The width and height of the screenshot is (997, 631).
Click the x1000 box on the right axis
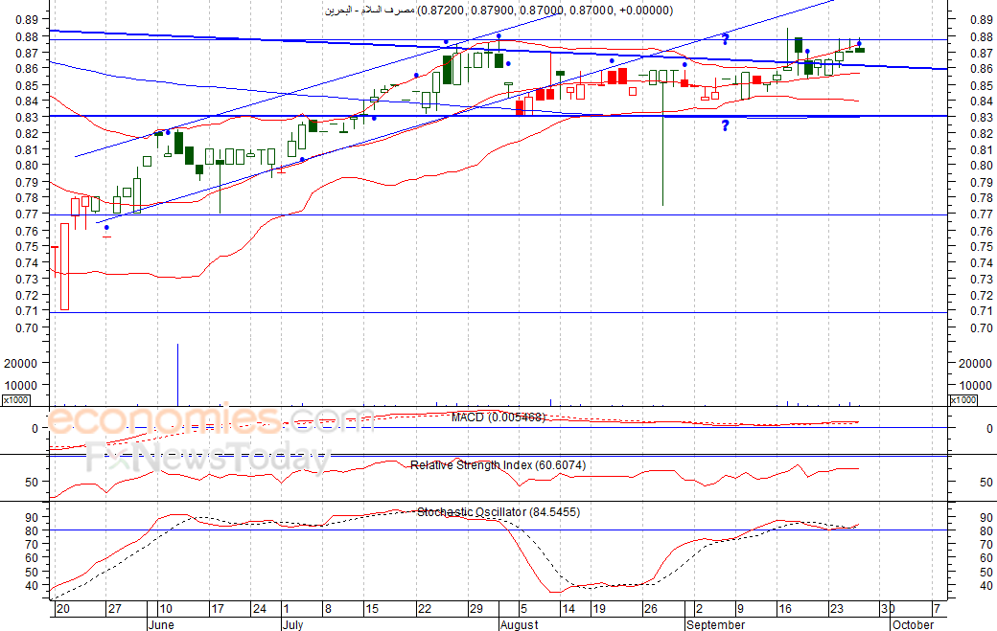coord(962,400)
